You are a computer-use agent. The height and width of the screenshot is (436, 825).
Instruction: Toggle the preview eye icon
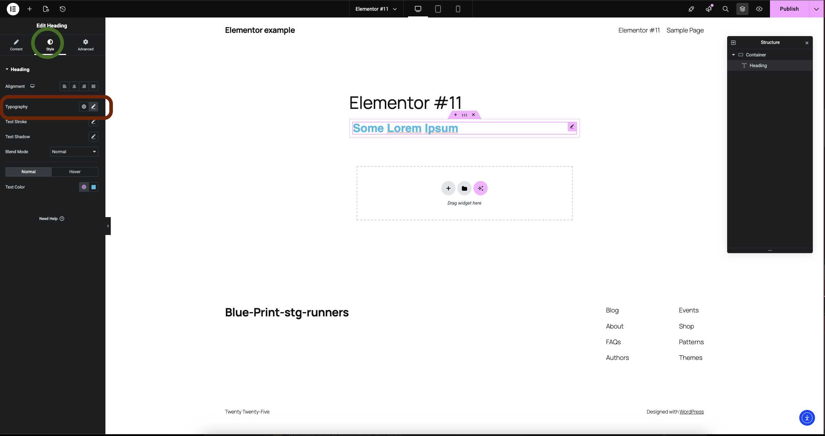coord(759,9)
